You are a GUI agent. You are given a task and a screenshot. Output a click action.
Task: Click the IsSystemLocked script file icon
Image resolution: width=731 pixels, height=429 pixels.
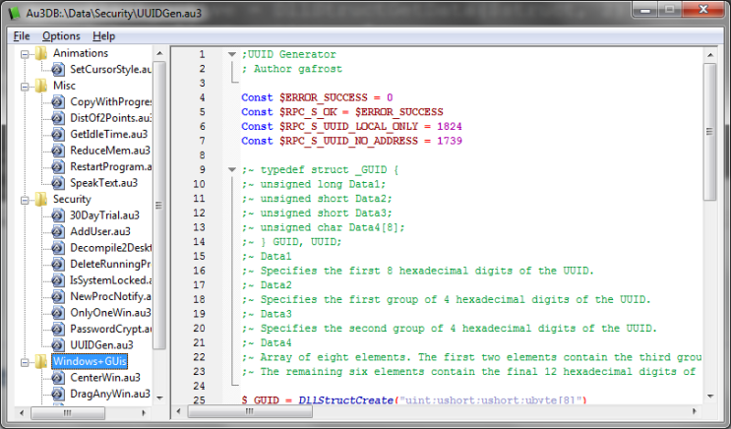click(58, 280)
